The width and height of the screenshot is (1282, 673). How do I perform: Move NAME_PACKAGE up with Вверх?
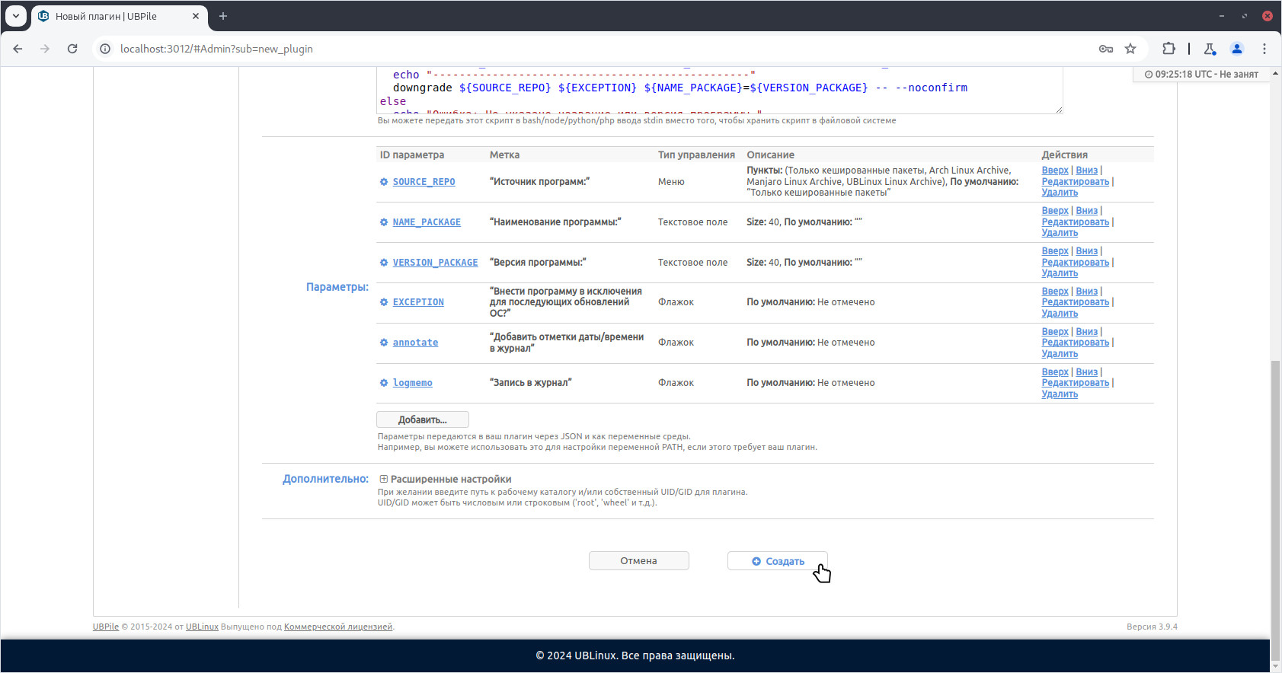(x=1055, y=211)
